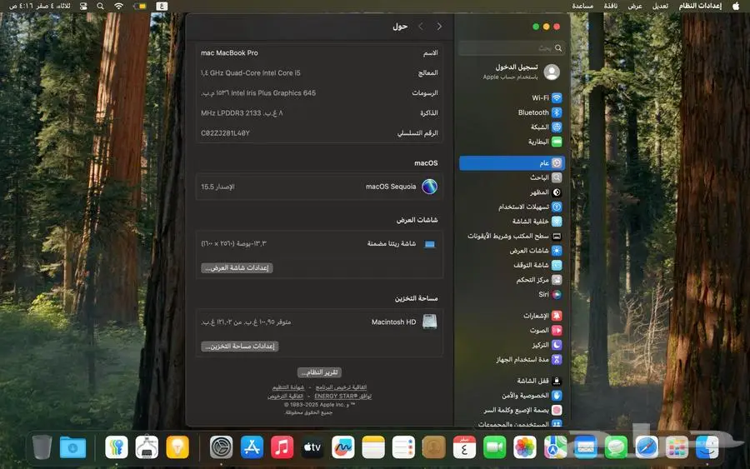Open الخصوصية والأمن (Privacy & Security) item
The width and height of the screenshot is (750, 469).
(512, 396)
